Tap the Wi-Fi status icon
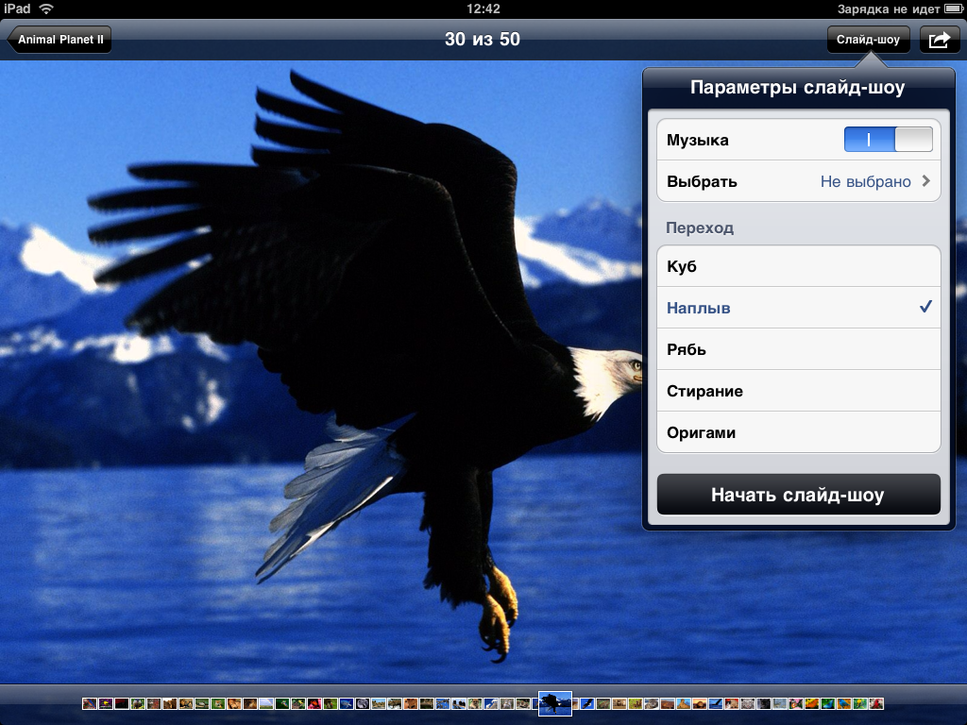This screenshot has width=967, height=725. coord(46,8)
